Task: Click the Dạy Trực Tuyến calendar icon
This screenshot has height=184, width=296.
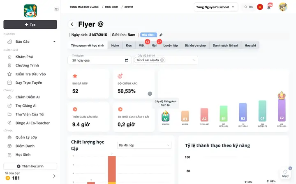Action: (x=9, y=83)
